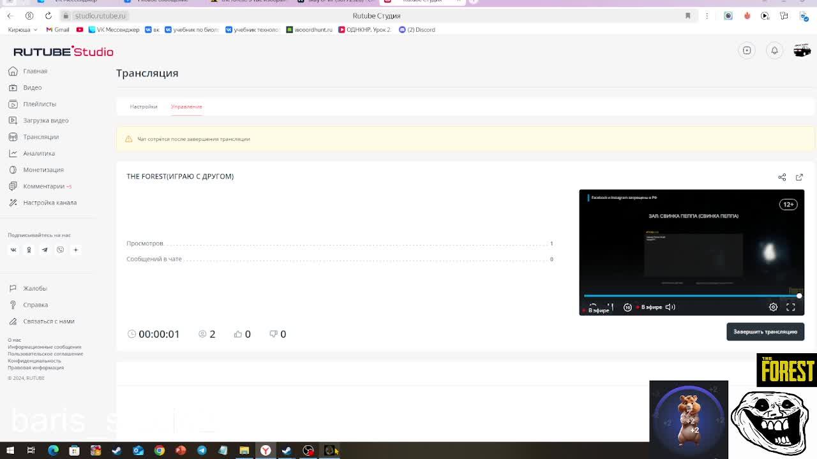Open Настройка канала in the sidebar
This screenshot has height=459, width=817.
point(43,203)
